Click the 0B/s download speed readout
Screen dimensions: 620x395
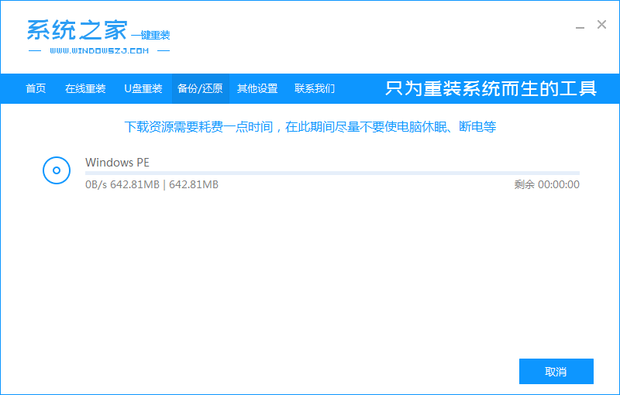tap(96, 184)
